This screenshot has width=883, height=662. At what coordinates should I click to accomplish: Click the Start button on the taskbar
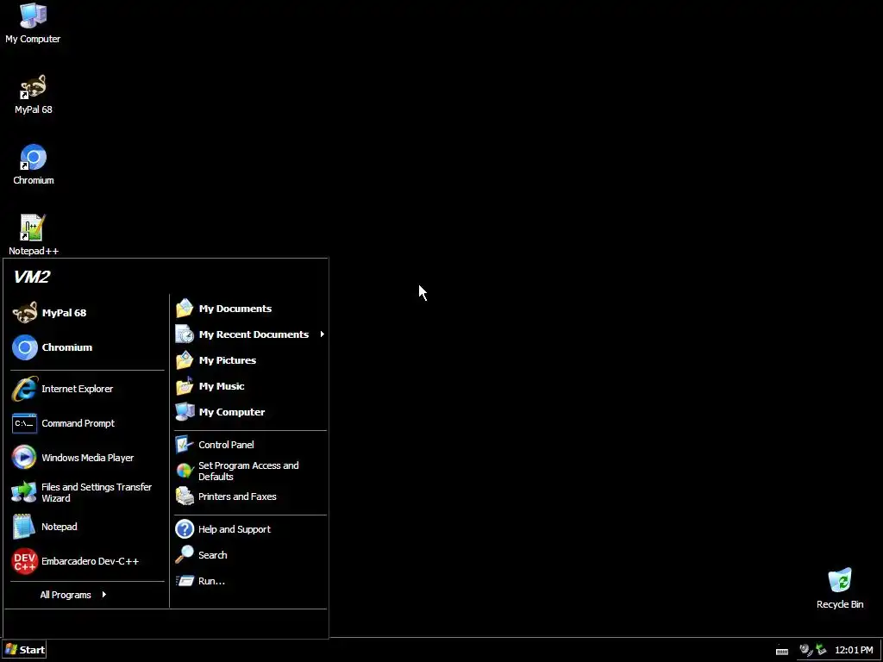click(24, 650)
